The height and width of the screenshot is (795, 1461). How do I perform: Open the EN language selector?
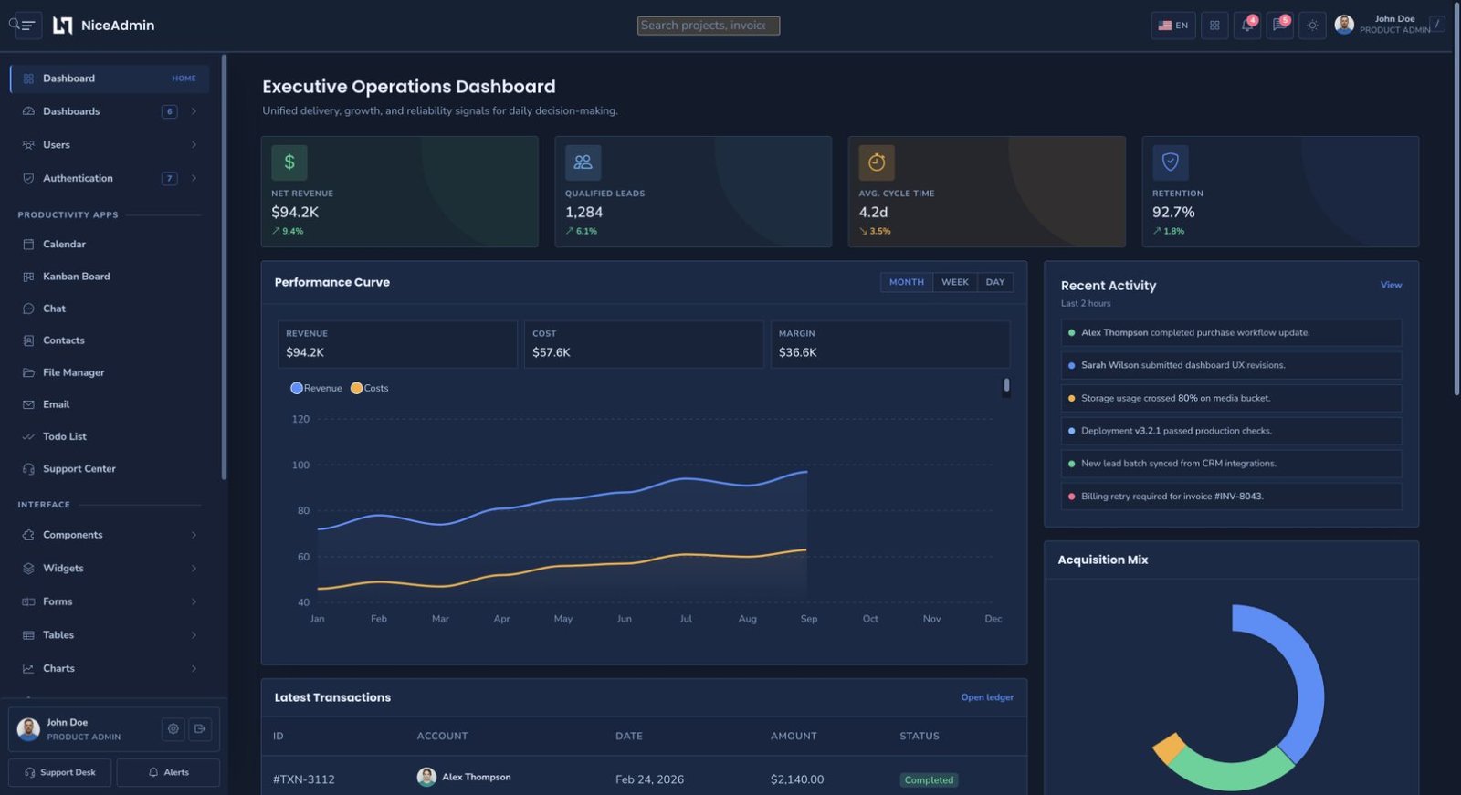(x=1173, y=26)
